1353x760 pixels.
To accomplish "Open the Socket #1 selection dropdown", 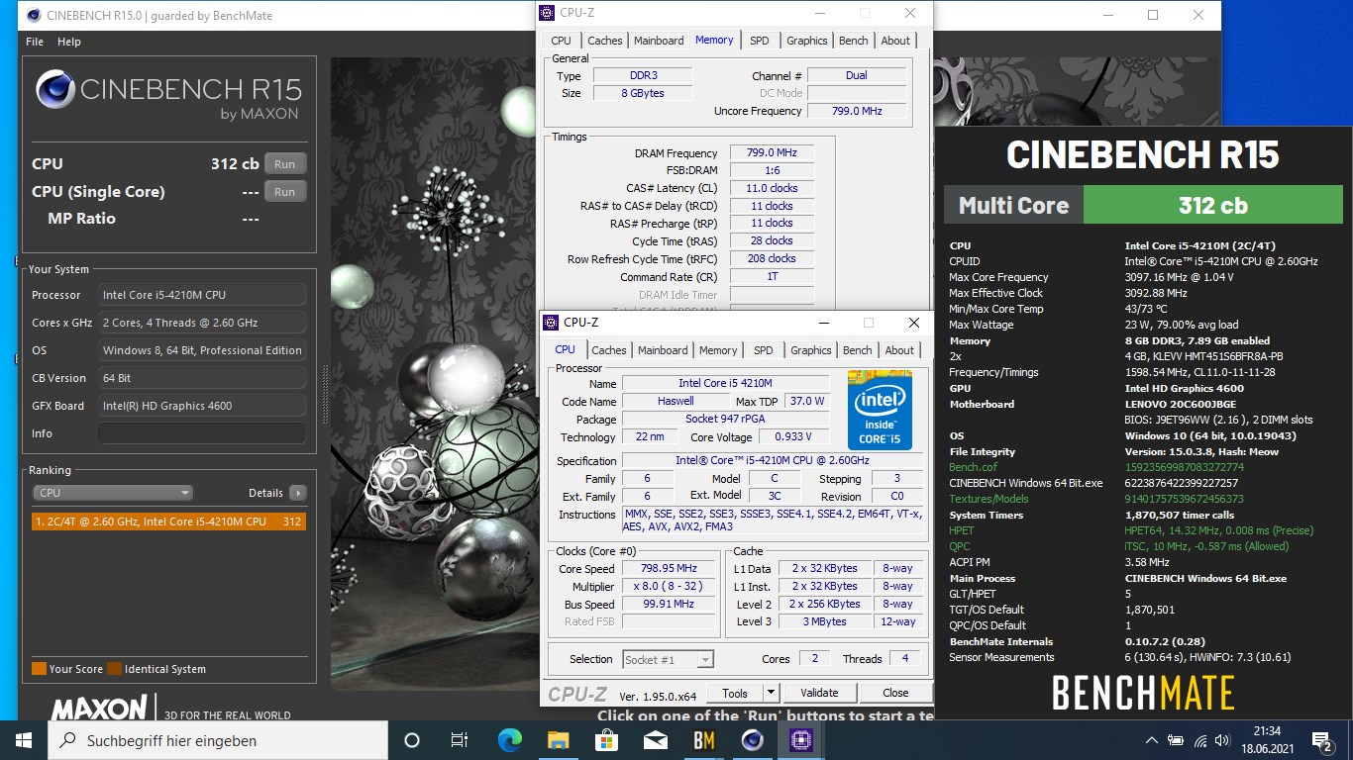I will click(669, 659).
